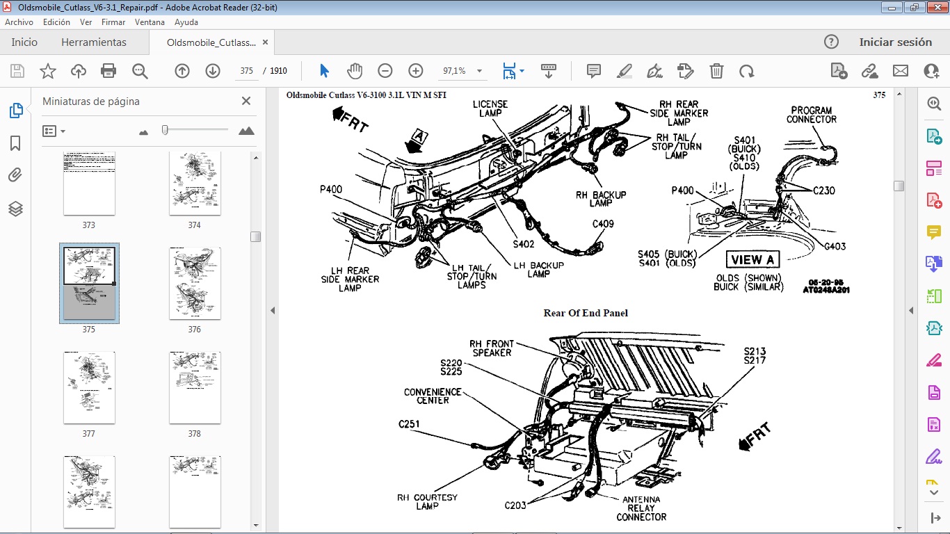Open the Edición menu

pyautogui.click(x=56, y=22)
